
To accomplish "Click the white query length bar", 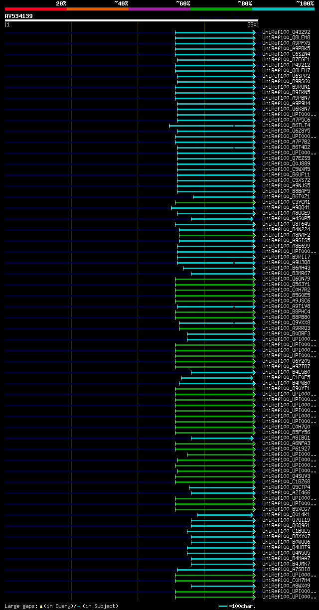I will coord(132,20).
